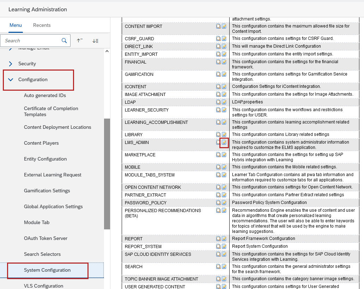View the GAMIFICATION configuration
This screenshot has width=364, height=289.
[x=219, y=74]
